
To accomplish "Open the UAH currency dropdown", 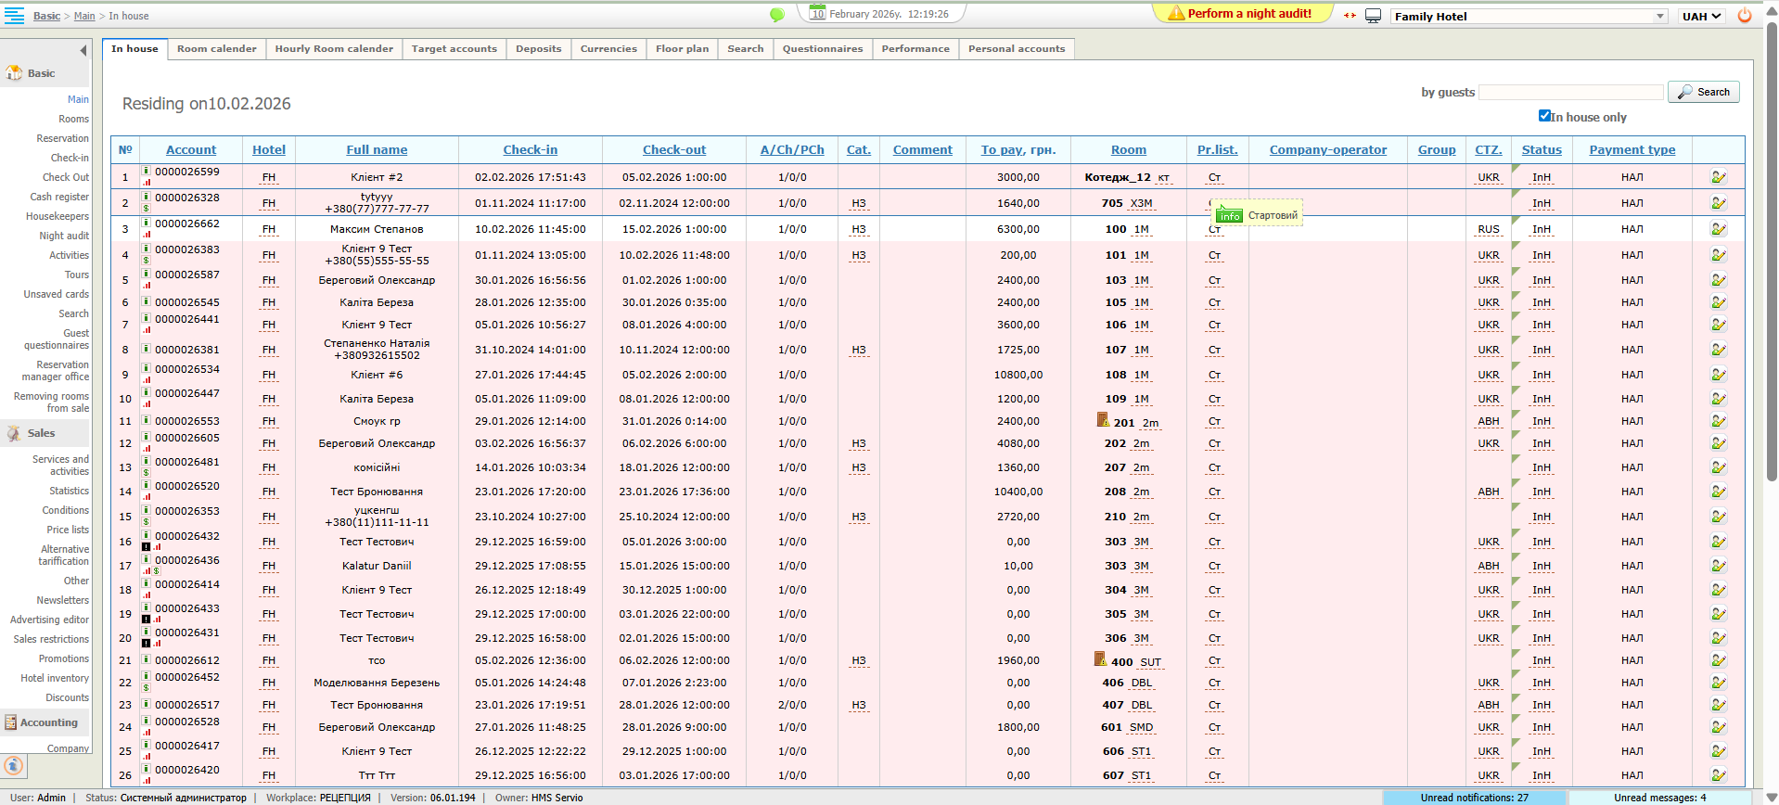I will coord(1701,16).
